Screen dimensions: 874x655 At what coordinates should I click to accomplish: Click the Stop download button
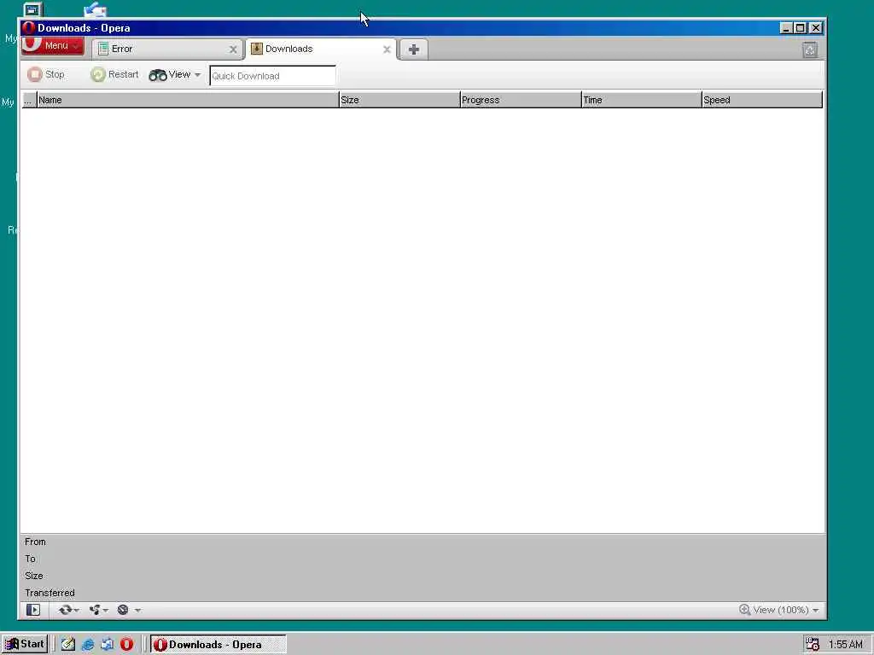pyautogui.click(x=46, y=75)
